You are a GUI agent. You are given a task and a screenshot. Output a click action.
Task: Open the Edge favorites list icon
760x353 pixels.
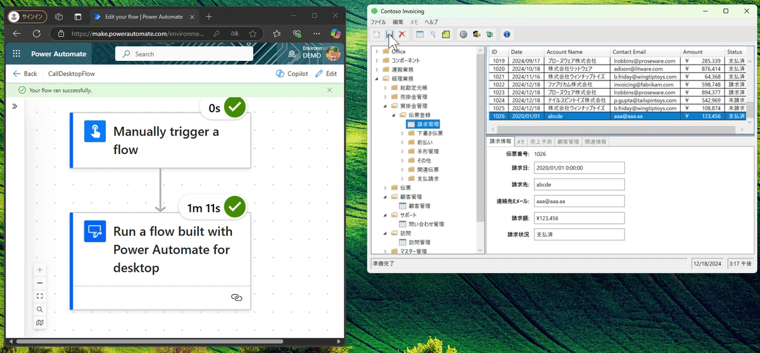[x=277, y=33]
